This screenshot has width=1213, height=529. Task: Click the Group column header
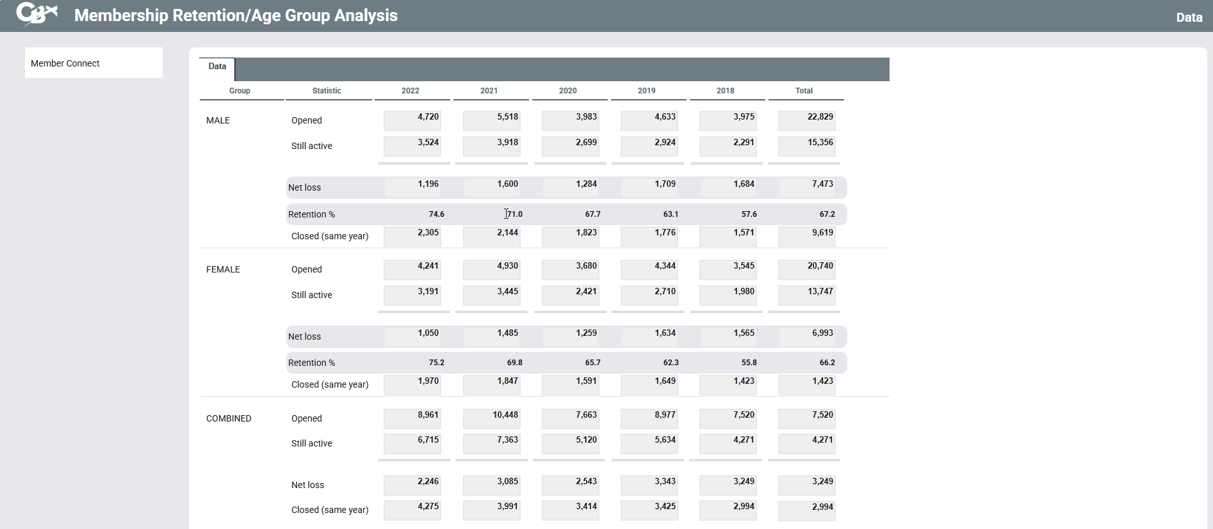click(x=240, y=91)
